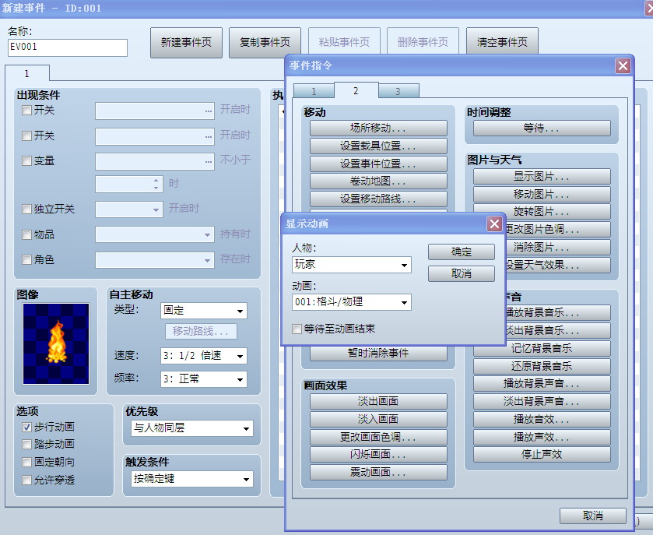Enable the 物品 condition checkbox
The image size is (653, 535).
(x=26, y=234)
